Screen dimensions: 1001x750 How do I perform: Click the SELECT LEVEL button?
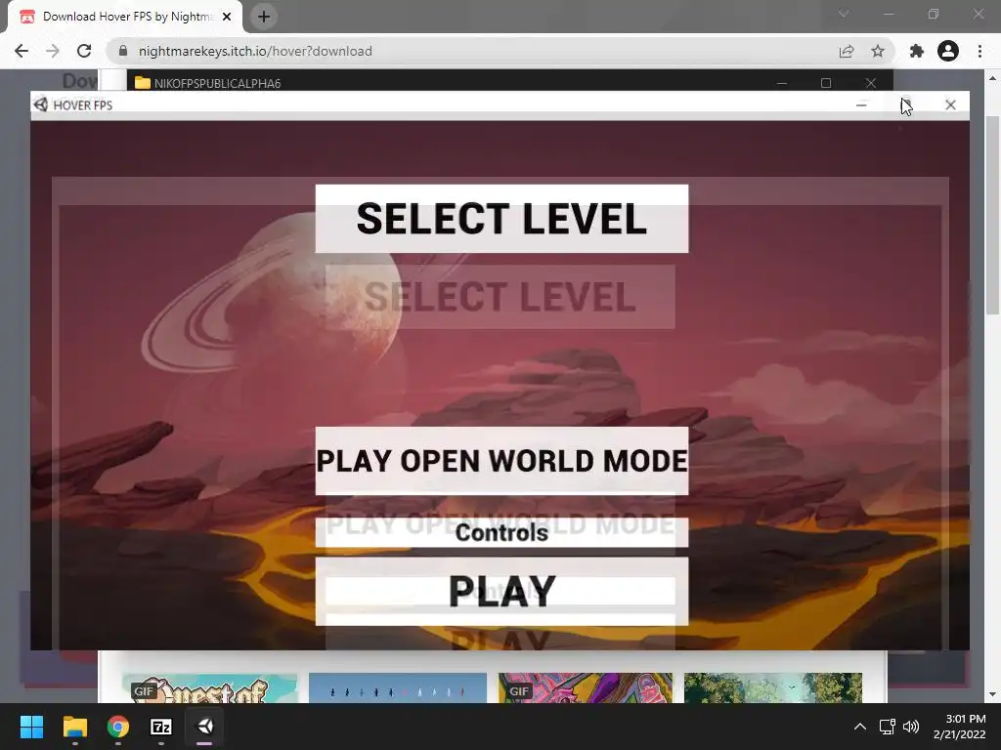501,219
